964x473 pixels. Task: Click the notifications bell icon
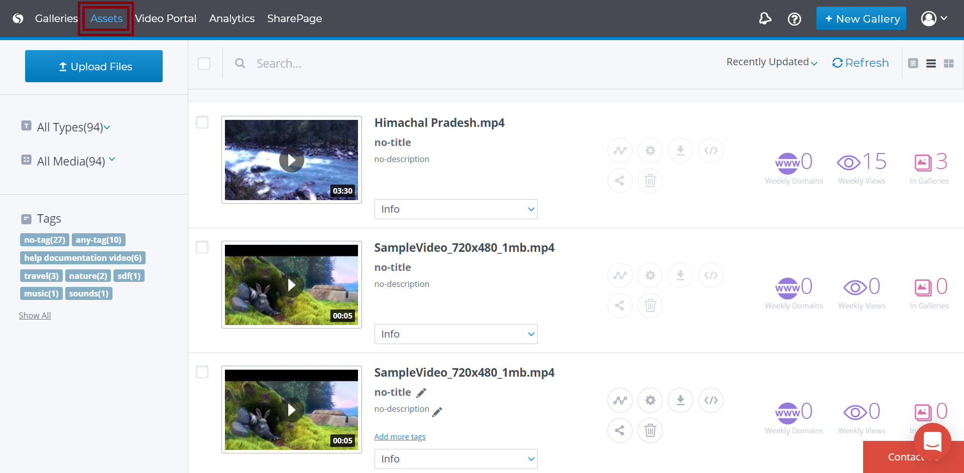click(765, 19)
